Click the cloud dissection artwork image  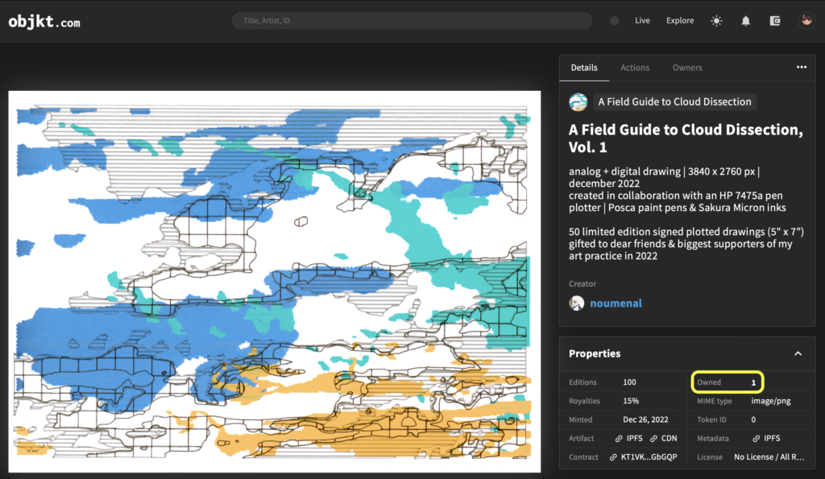tap(274, 281)
